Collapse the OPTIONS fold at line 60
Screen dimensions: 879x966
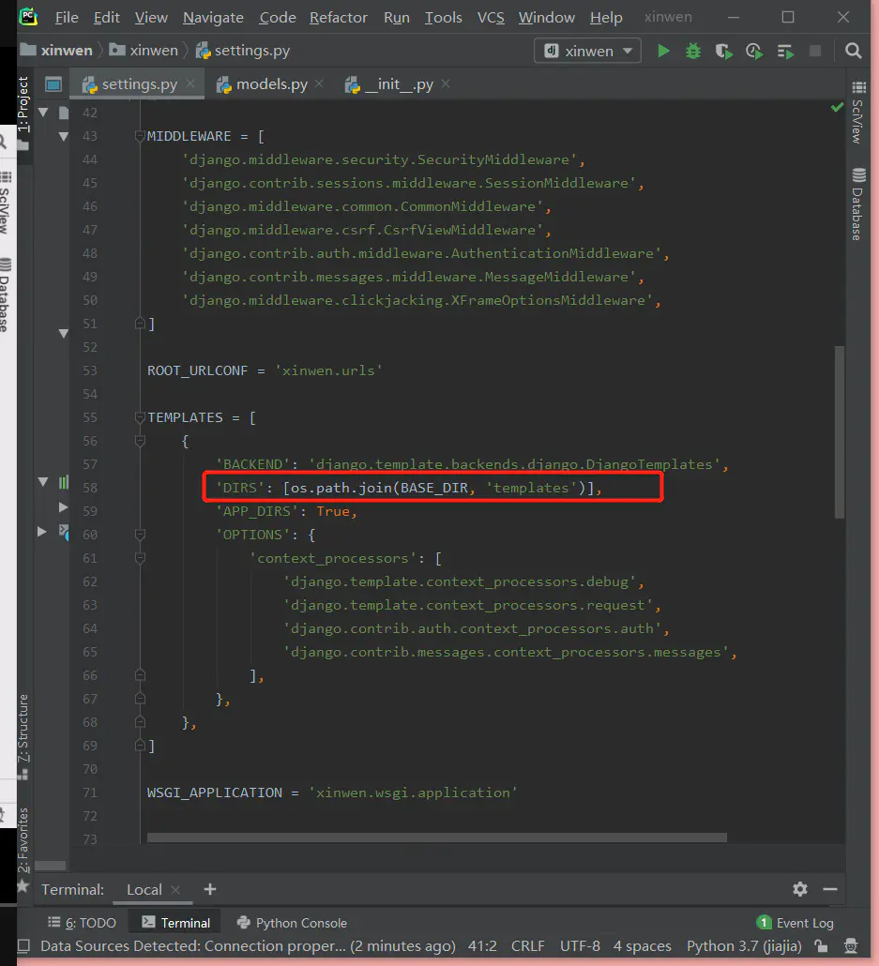[x=140, y=535]
